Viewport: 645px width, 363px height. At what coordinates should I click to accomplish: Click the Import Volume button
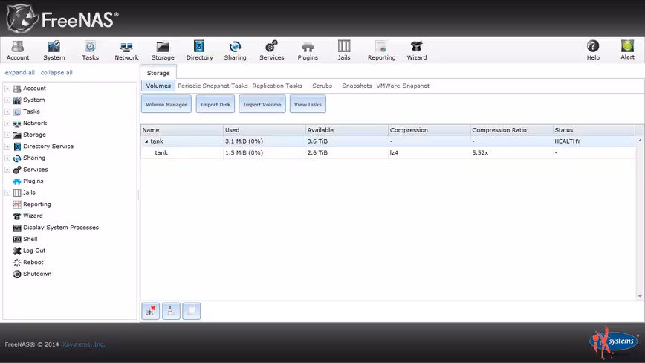(x=262, y=104)
